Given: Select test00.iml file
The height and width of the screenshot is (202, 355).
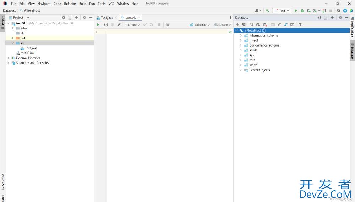Looking at the screenshot, I should click(x=27, y=53).
